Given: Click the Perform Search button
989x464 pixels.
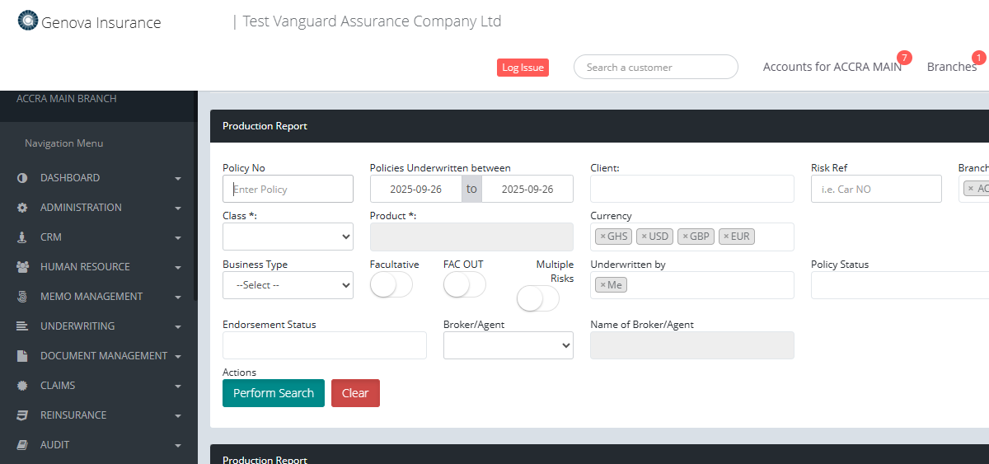Looking at the screenshot, I should pyautogui.click(x=273, y=393).
